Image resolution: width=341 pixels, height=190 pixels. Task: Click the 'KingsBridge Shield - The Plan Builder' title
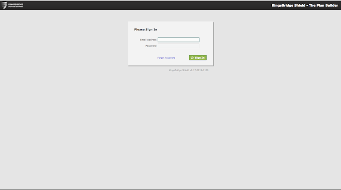point(305,5)
